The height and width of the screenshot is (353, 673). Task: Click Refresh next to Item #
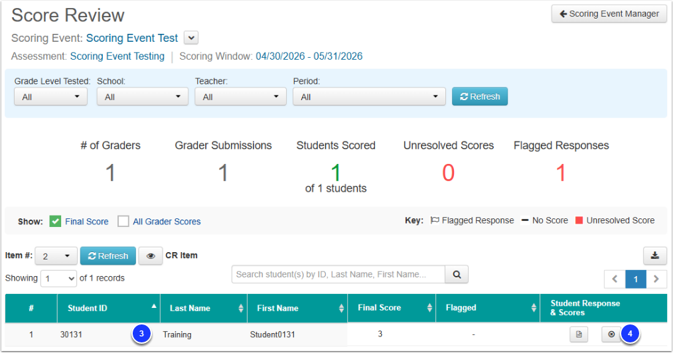pyautogui.click(x=108, y=256)
